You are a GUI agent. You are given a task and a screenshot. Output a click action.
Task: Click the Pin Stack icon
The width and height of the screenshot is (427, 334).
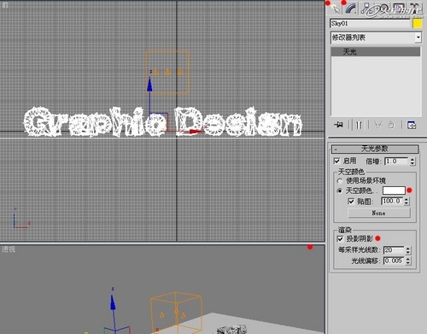tap(339, 125)
